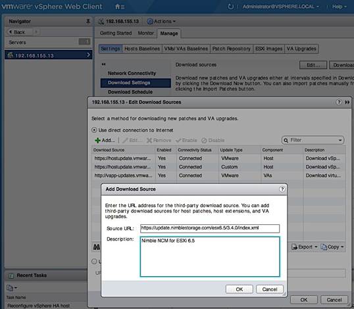The image size is (354, 309).
Task: Click the Servers heading in Navigator
Action: pos(17,42)
